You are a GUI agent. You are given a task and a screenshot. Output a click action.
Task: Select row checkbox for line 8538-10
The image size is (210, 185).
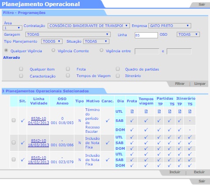click(x=14, y=120)
